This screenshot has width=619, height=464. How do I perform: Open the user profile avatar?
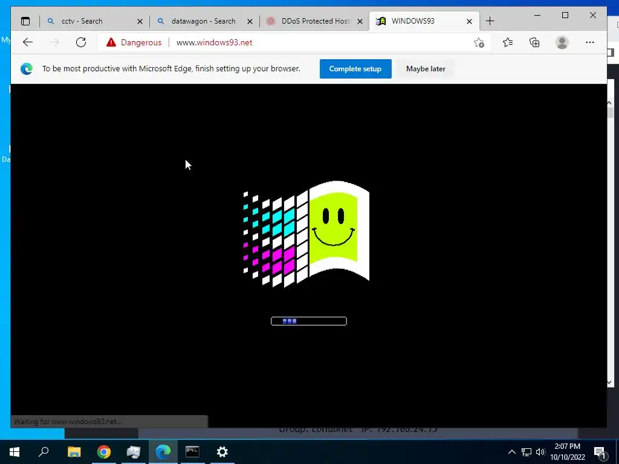pos(562,42)
